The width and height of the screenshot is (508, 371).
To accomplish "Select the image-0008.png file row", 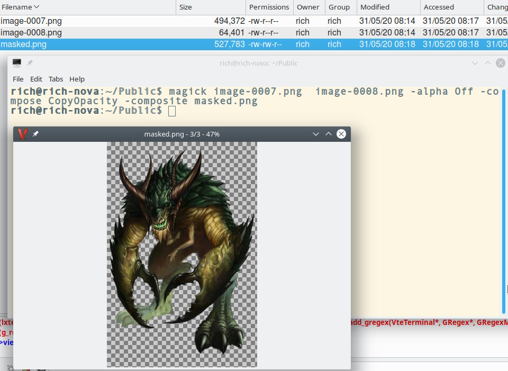I will [254, 33].
